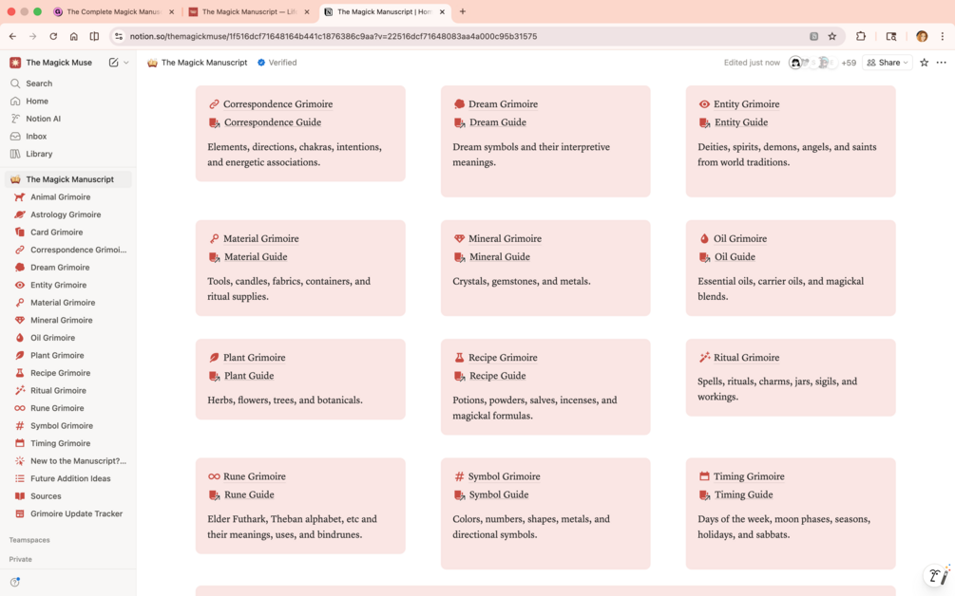
Task: Click the Plant Grimoire leaf icon in sidebar
Action: click(x=20, y=356)
